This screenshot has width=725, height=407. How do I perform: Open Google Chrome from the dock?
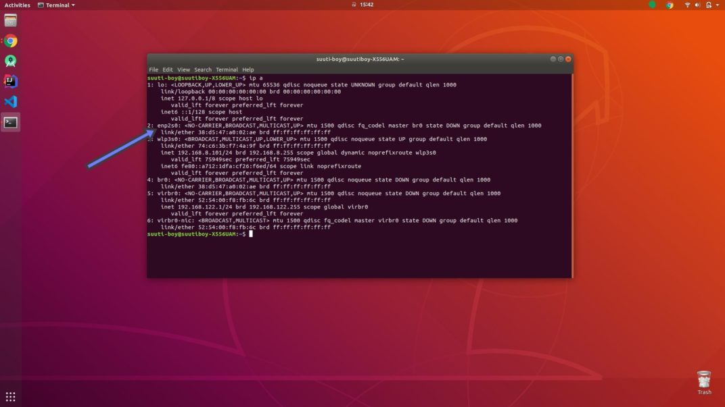pos(11,40)
